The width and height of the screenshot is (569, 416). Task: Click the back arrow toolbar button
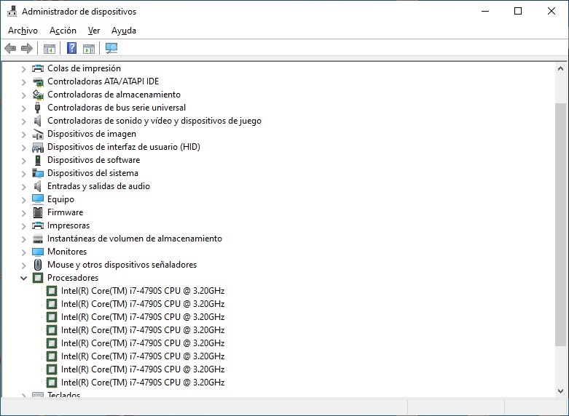[x=10, y=49]
